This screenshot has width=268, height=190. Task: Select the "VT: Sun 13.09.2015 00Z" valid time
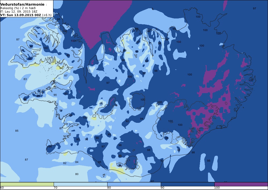click(x=21, y=15)
